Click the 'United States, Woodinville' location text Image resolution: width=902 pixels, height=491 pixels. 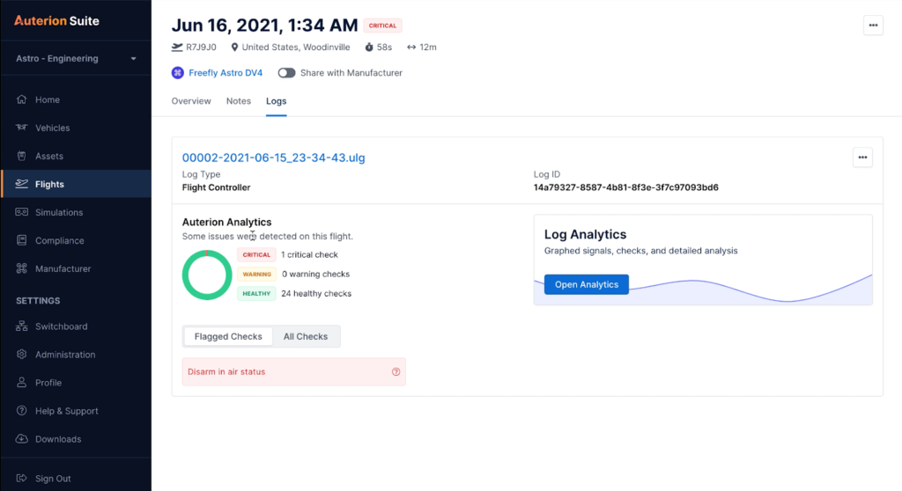click(x=296, y=48)
